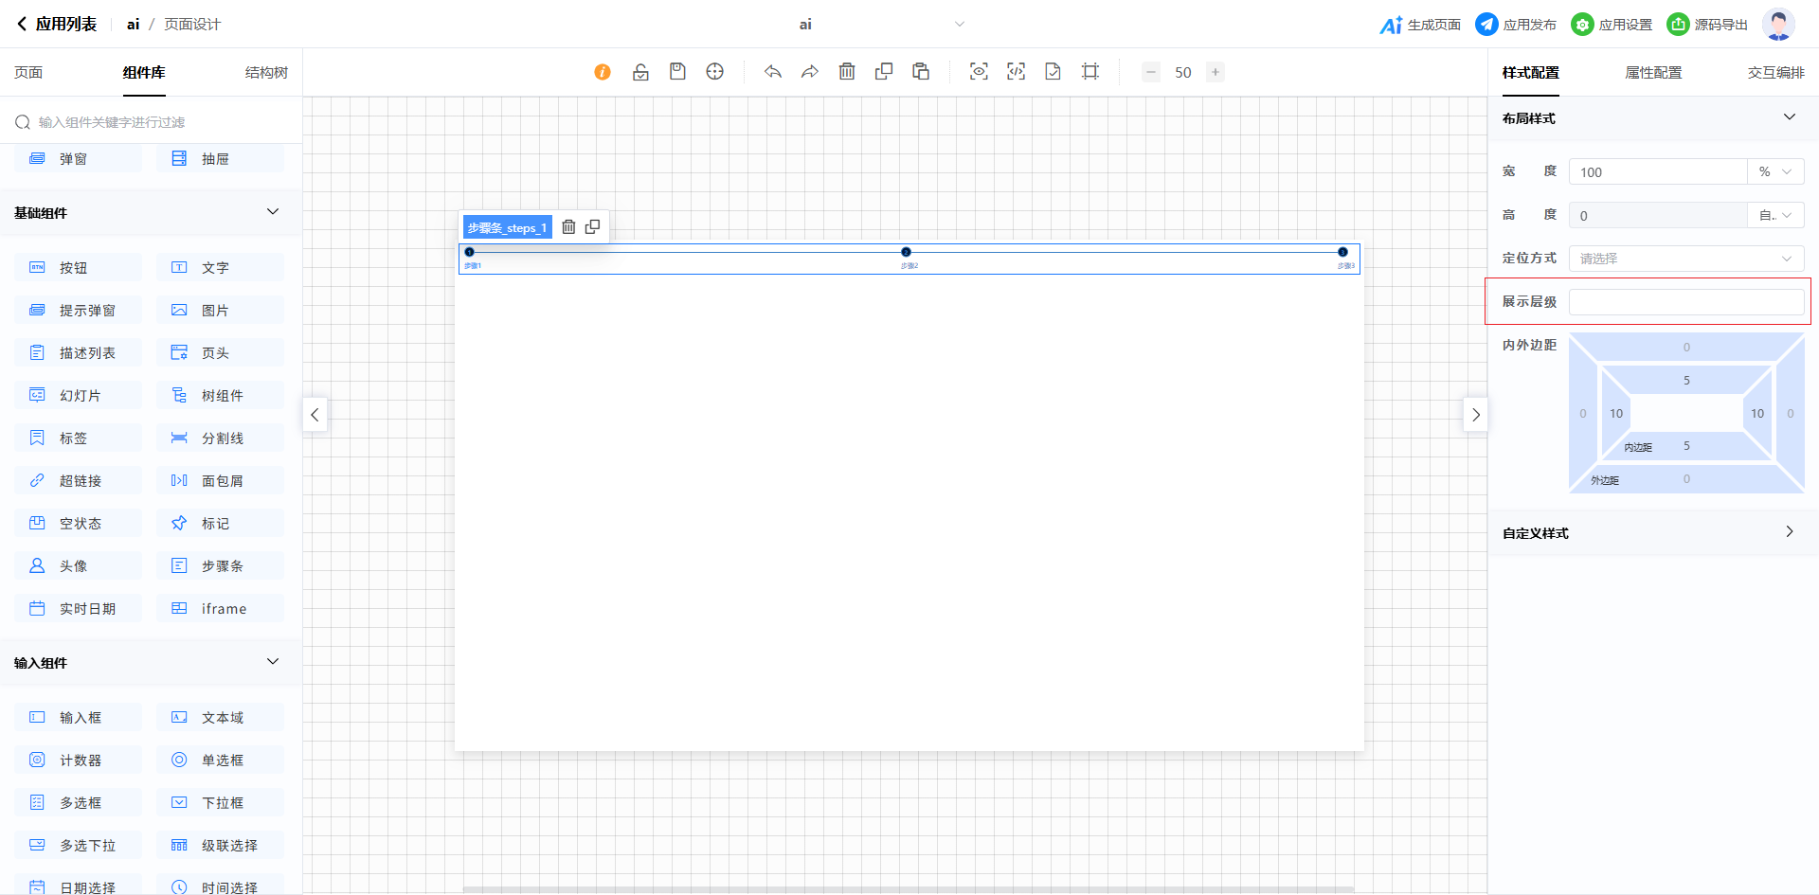The height and width of the screenshot is (895, 1819).
Task: Decrease zoom with the minus button
Action: (1151, 72)
